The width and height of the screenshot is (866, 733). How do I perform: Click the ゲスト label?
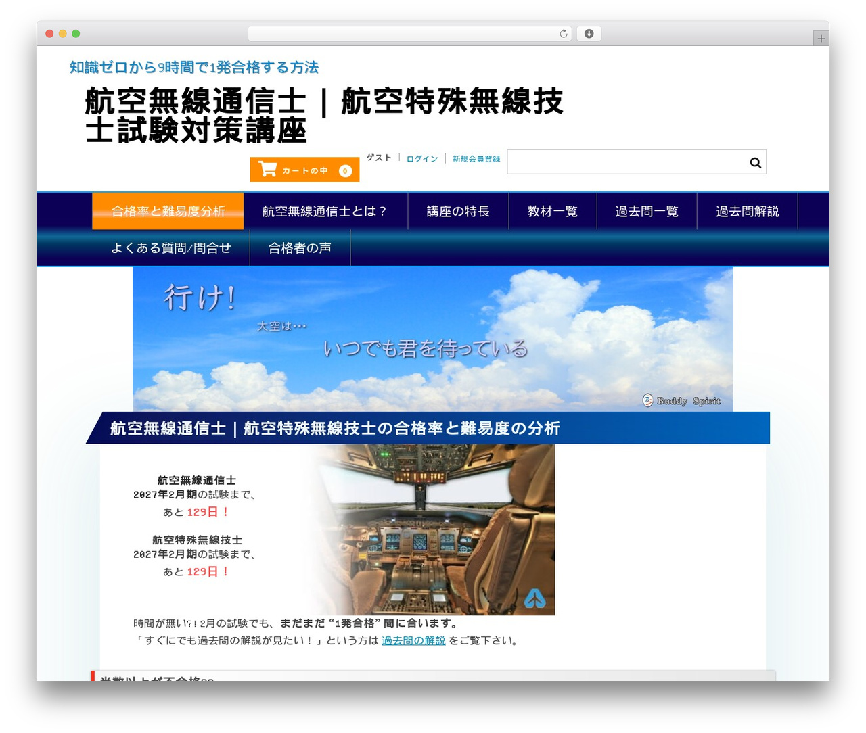click(379, 158)
